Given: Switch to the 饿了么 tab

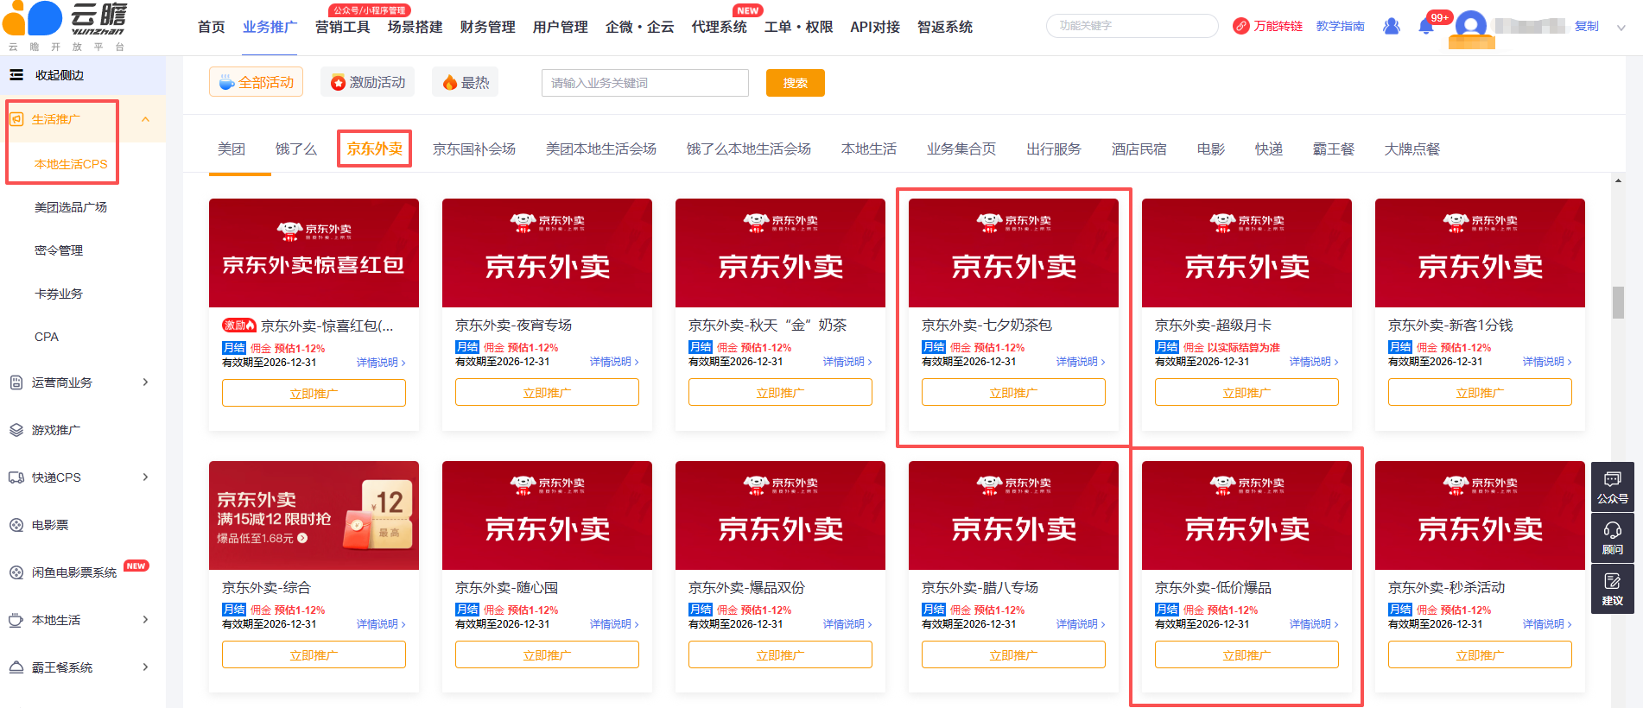Looking at the screenshot, I should pyautogui.click(x=296, y=149).
